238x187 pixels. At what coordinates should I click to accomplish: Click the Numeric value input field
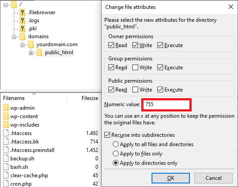pos(166,105)
